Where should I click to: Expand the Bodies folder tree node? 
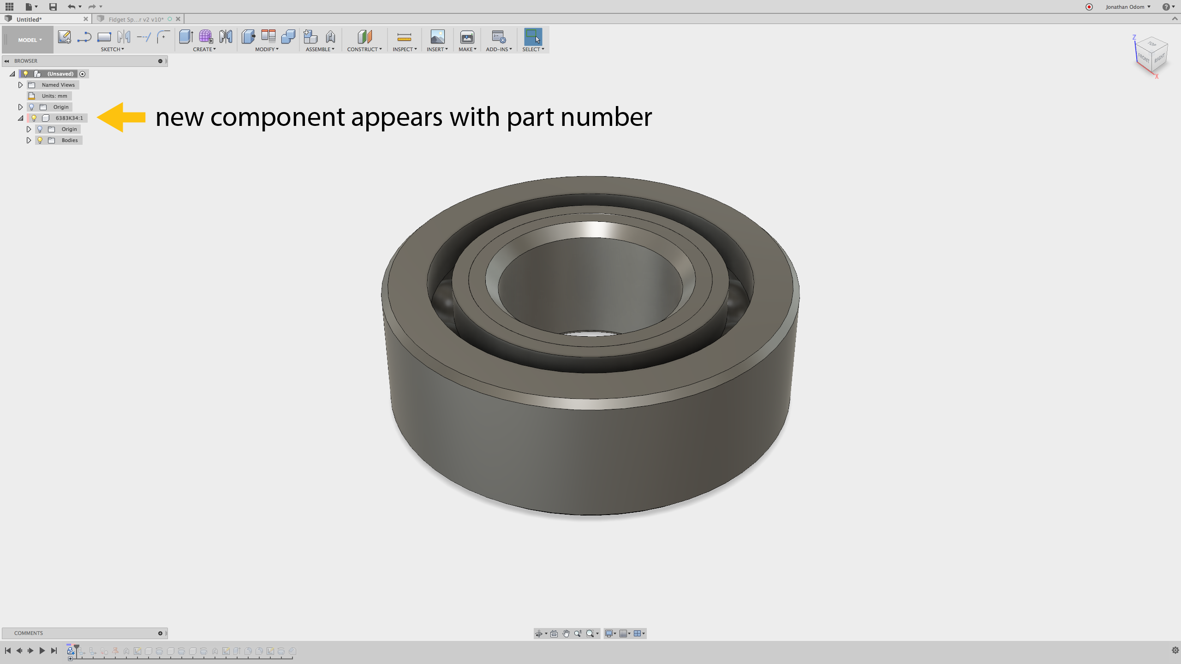tap(29, 140)
